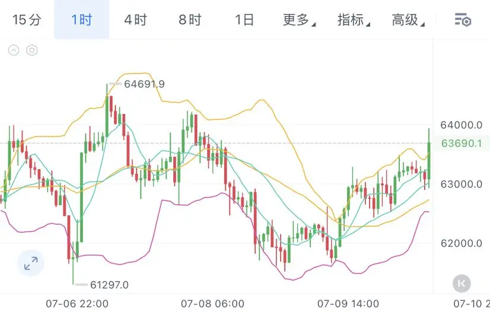Switch to the 1日 timeframe
The width and height of the screenshot is (490, 312).
pyautogui.click(x=244, y=20)
